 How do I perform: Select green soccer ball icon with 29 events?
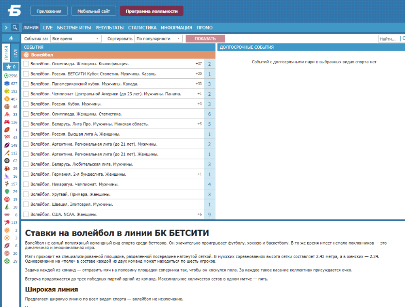(x=7, y=261)
